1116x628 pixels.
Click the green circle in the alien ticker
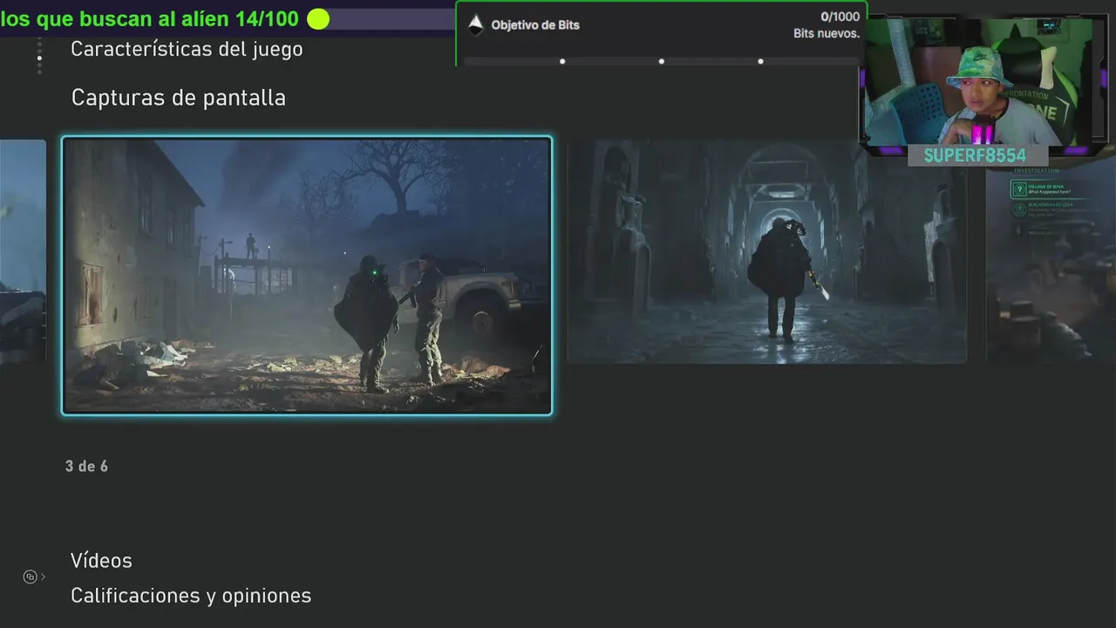(318, 18)
